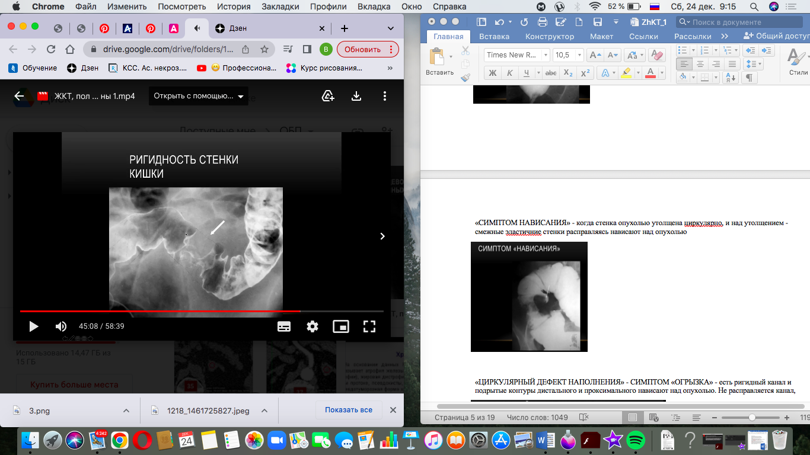Screen dimensions: 810x455
Task: Show more bookmarks overflow chevron
Action: tap(390, 68)
